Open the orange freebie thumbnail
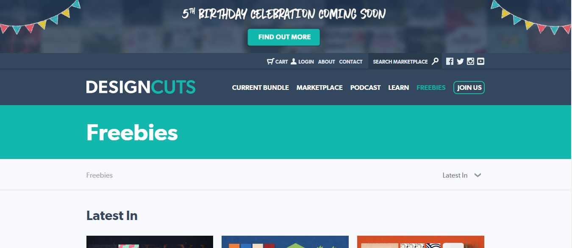This screenshot has width=572, height=248. point(420,242)
